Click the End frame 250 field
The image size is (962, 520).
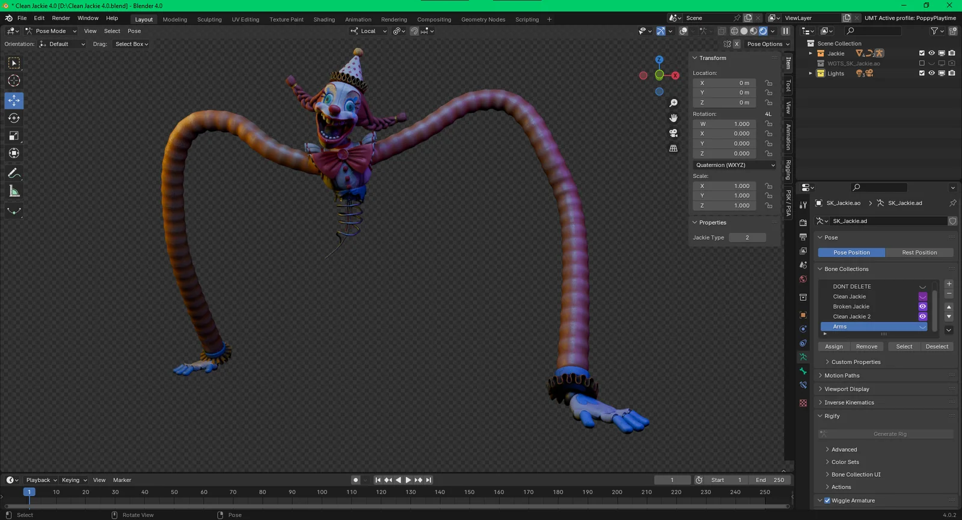tap(770, 480)
